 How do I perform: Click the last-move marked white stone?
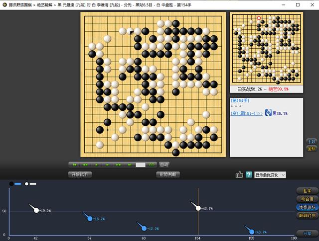coord(130,31)
